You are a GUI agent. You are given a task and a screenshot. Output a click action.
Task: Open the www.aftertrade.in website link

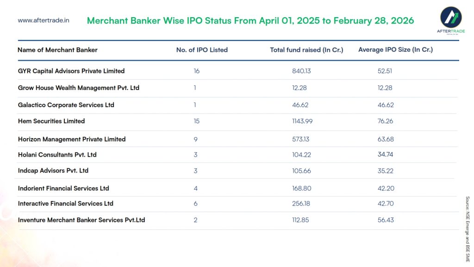pos(44,20)
